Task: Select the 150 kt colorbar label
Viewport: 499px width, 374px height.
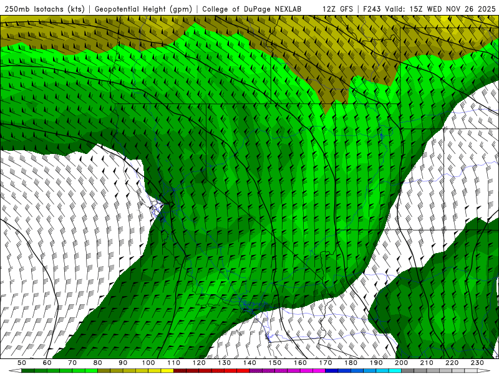Action: tap(275, 363)
